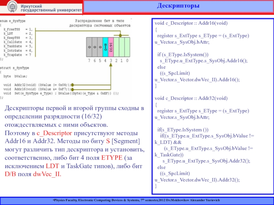Viewport: 274px width, 205px height.
Task: Click the 'k_TaskGate))' code line
Action: pyautogui.click(x=169, y=155)
